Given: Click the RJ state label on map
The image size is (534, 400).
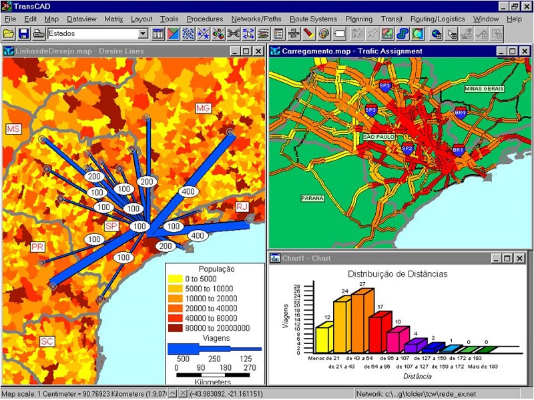Looking at the screenshot, I should tap(242, 207).
